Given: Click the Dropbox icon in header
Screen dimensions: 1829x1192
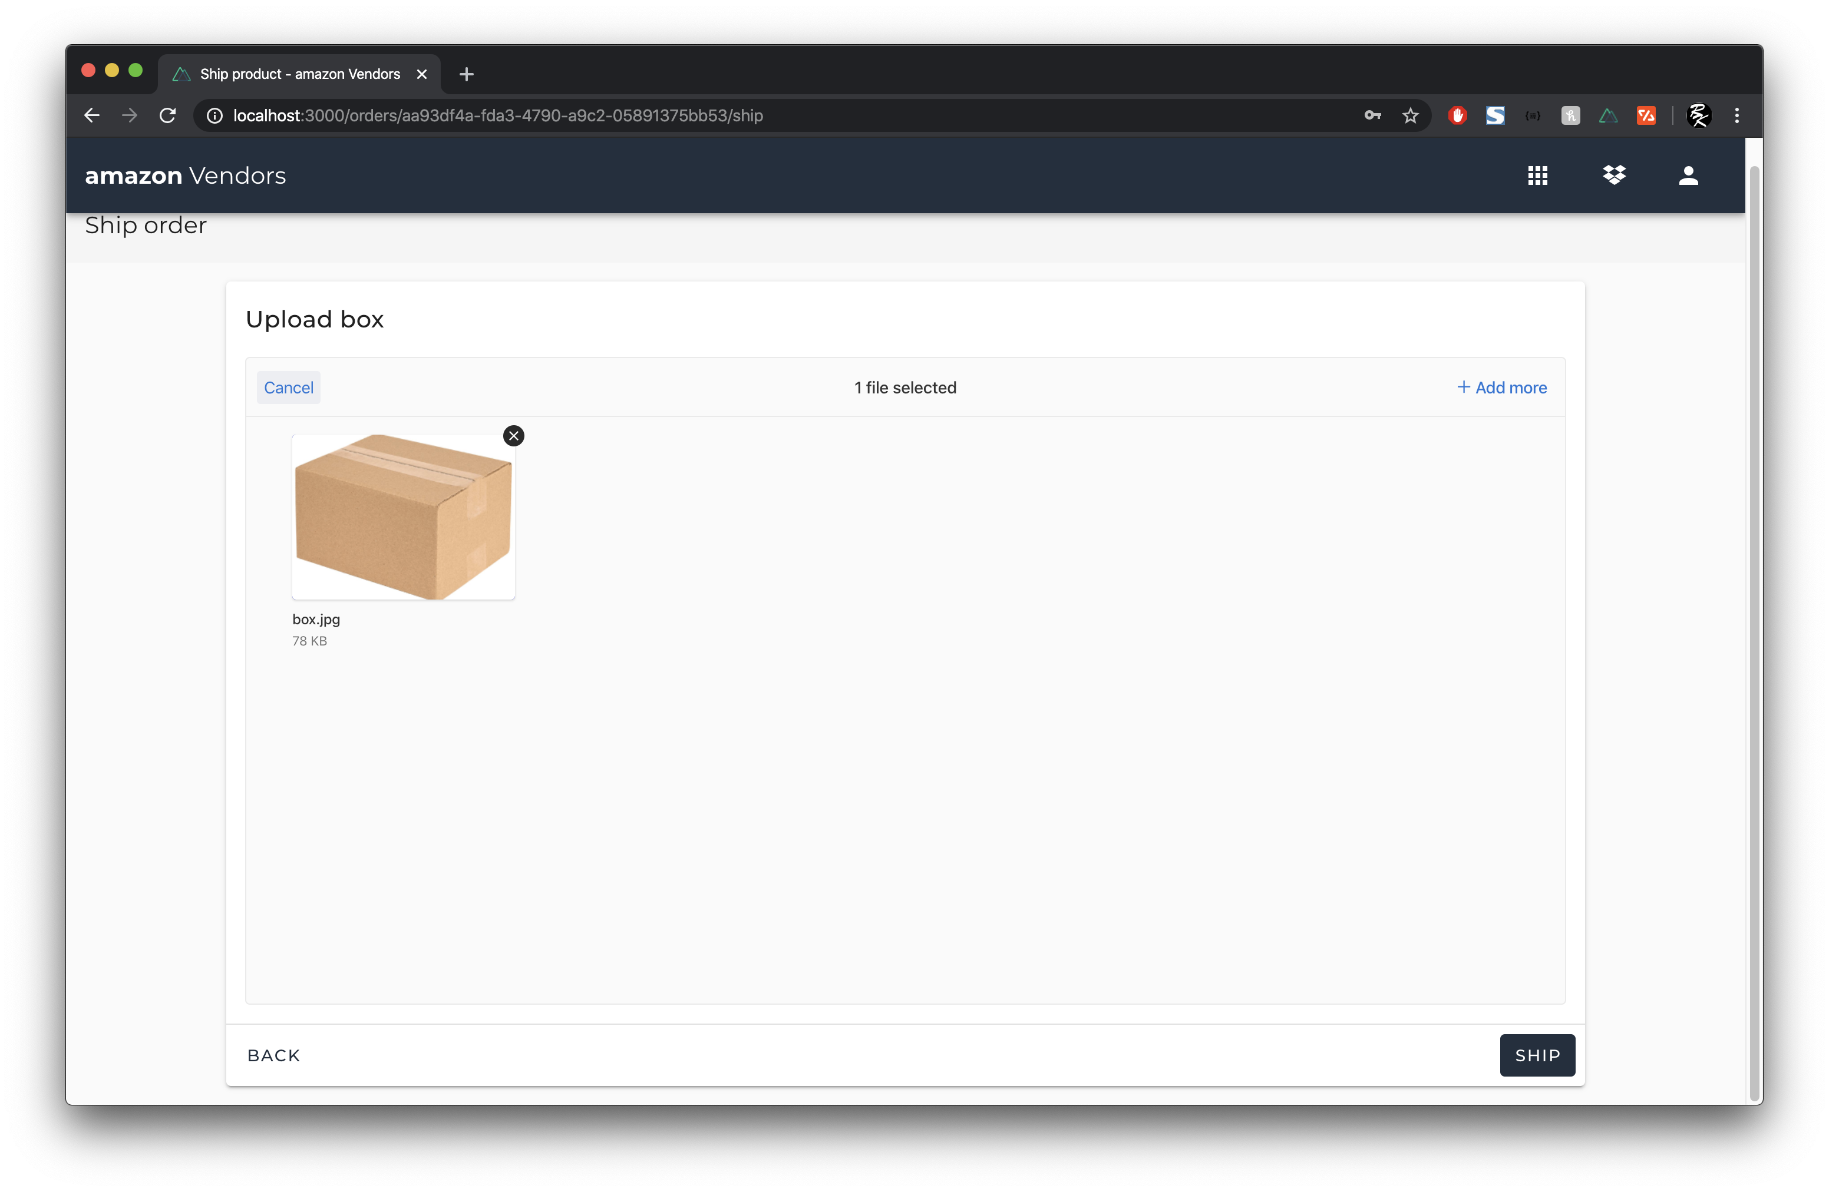Looking at the screenshot, I should [x=1614, y=176].
